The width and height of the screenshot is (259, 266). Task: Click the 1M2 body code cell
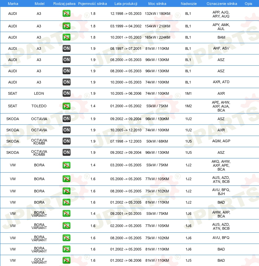click(188, 106)
